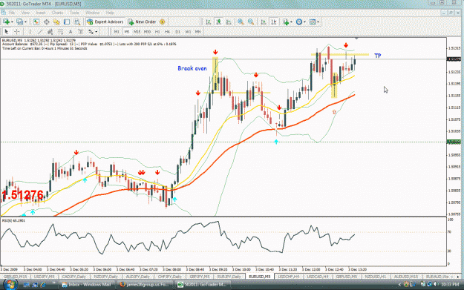Screen dimensions: 464x290
Task: Select the Fibonacci Retracement tool
Action: [60, 32]
